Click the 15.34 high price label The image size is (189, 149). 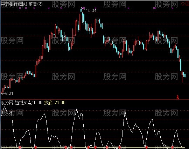[91, 11]
